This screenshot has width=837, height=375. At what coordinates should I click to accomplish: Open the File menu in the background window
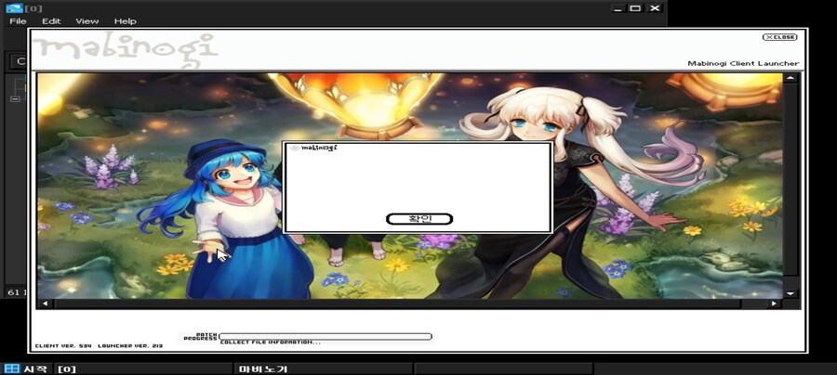(18, 21)
